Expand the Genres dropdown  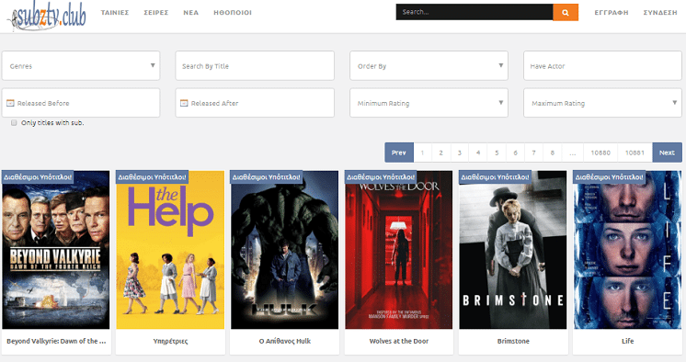81,65
